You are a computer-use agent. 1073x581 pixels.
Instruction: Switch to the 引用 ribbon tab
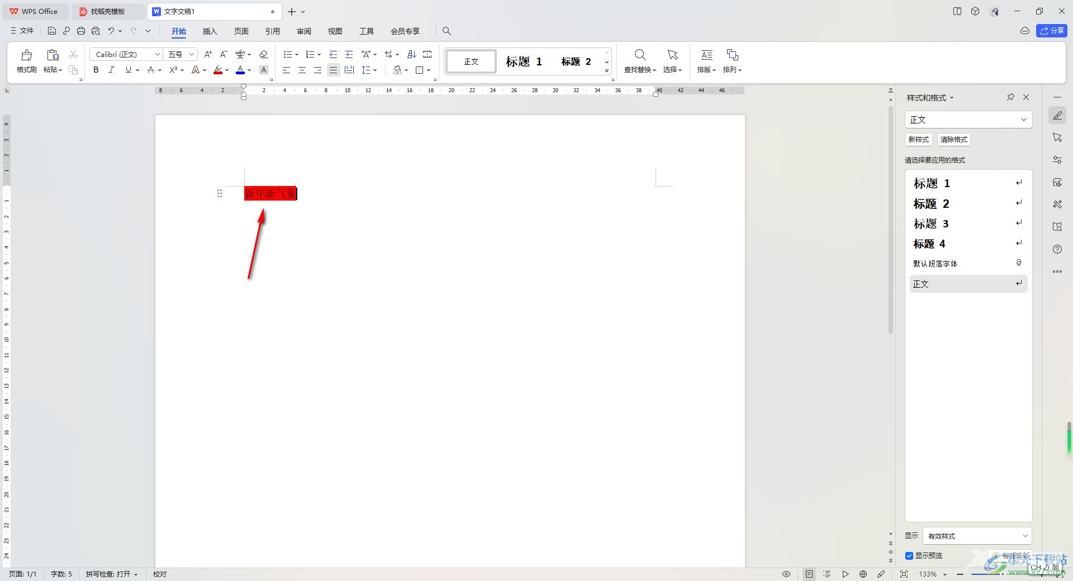272,31
